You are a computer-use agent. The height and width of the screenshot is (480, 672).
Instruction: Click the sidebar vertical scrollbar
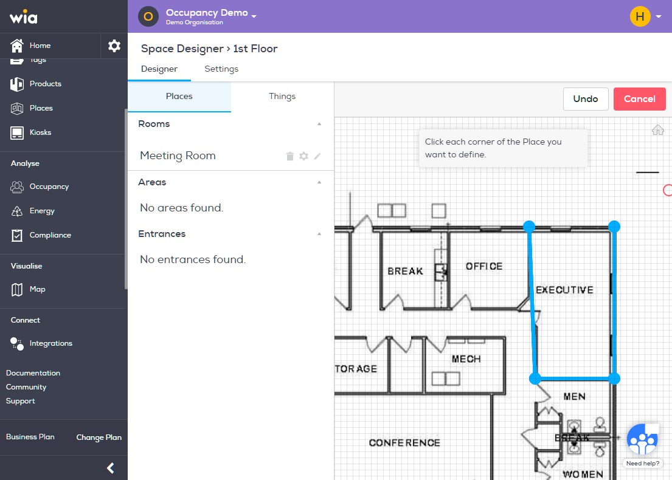click(126, 199)
